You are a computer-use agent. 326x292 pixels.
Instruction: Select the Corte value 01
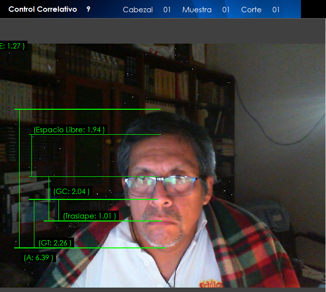tap(276, 10)
